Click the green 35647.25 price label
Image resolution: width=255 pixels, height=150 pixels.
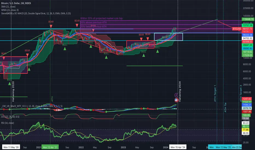[247, 45]
